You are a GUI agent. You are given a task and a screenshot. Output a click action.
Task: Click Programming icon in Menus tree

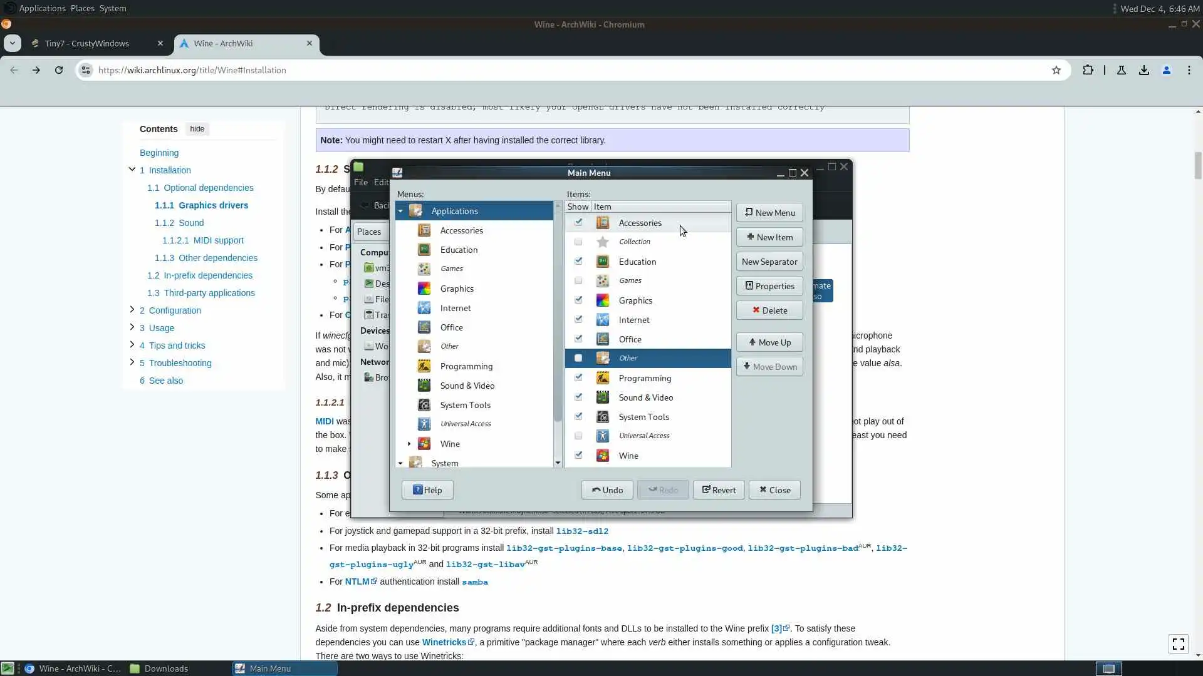coord(424,366)
